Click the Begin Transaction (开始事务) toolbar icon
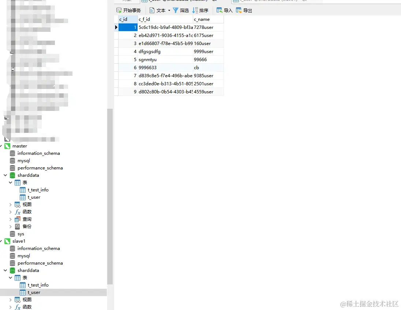Image resolution: width=401 pixels, height=310 pixels. [119, 10]
